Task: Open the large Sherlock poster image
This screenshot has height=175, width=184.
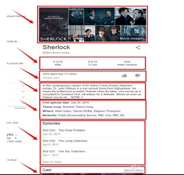Action: pyautogui.click(x=53, y=24)
